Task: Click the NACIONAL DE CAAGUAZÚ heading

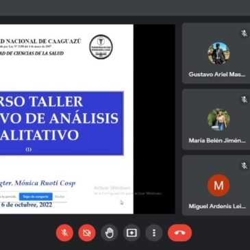Action: (x=43, y=41)
